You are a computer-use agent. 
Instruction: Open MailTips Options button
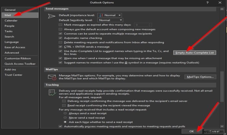coord(200,77)
